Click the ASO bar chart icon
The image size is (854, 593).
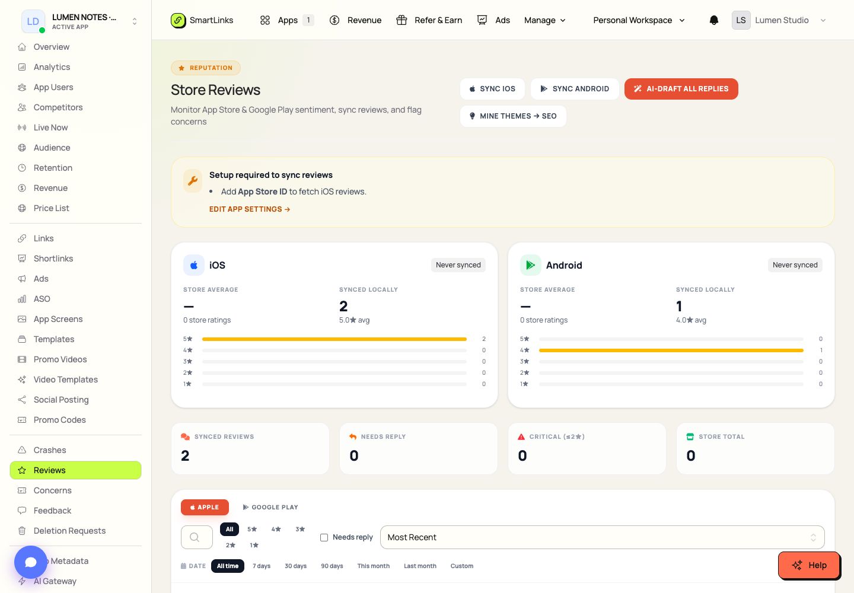pos(22,299)
